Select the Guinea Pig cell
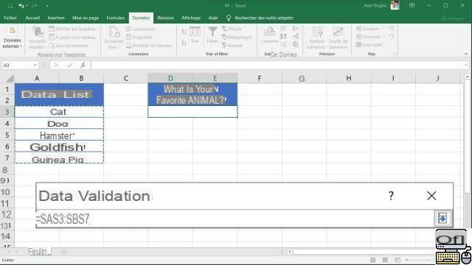 coord(59,158)
